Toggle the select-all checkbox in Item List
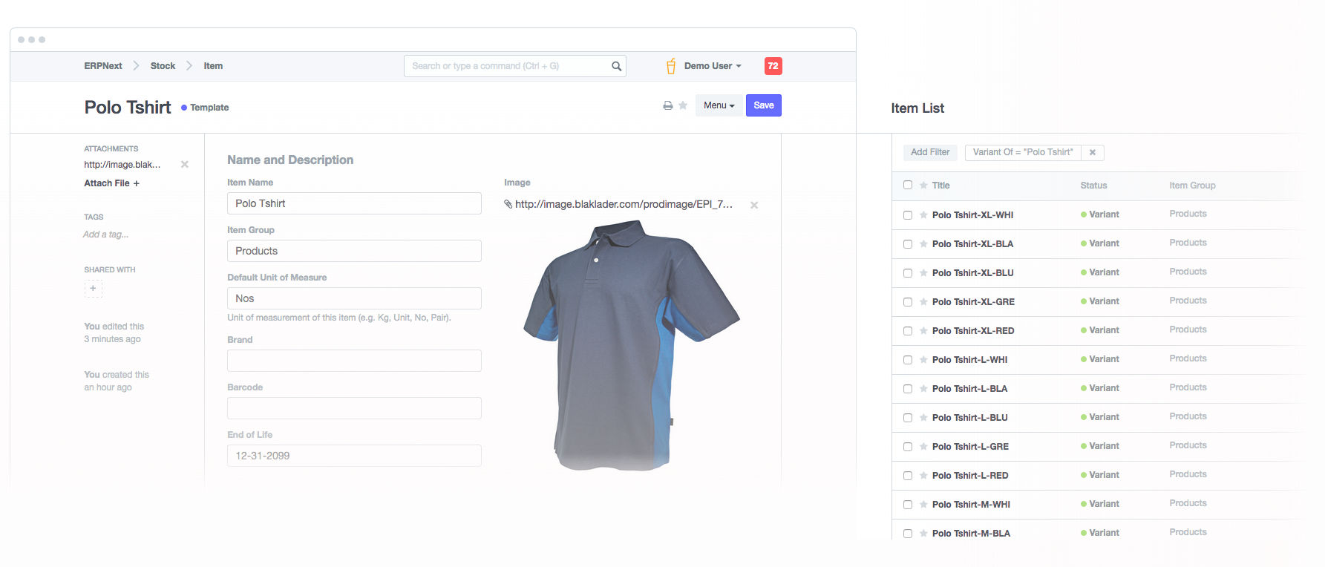The image size is (1325, 567). coord(908,185)
